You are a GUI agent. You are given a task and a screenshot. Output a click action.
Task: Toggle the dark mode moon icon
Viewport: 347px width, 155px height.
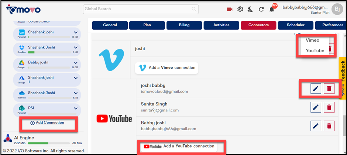click(250, 9)
